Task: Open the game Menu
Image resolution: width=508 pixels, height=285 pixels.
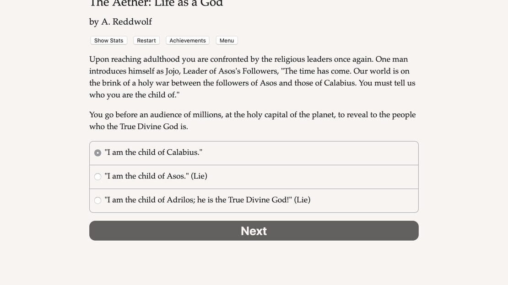Action: pos(227,41)
